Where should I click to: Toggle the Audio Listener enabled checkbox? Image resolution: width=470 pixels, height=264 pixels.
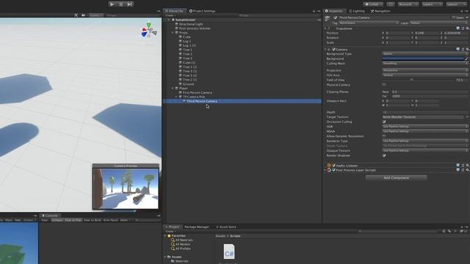[x=333, y=166]
